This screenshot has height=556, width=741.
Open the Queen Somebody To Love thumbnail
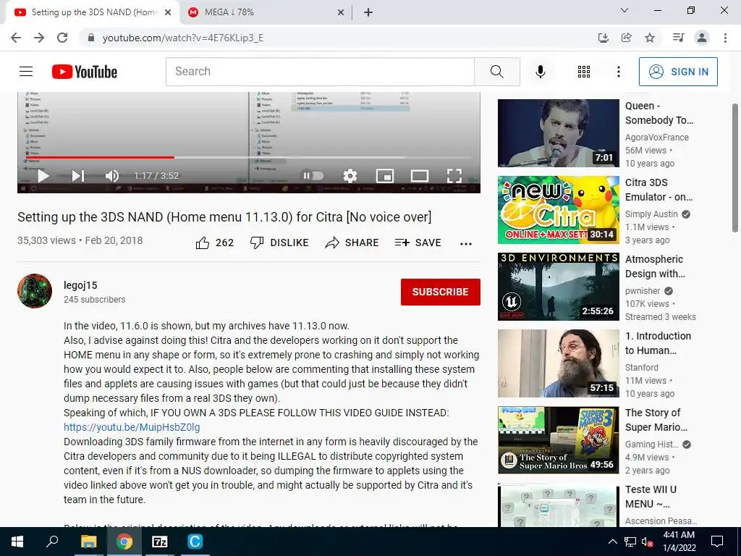click(558, 133)
